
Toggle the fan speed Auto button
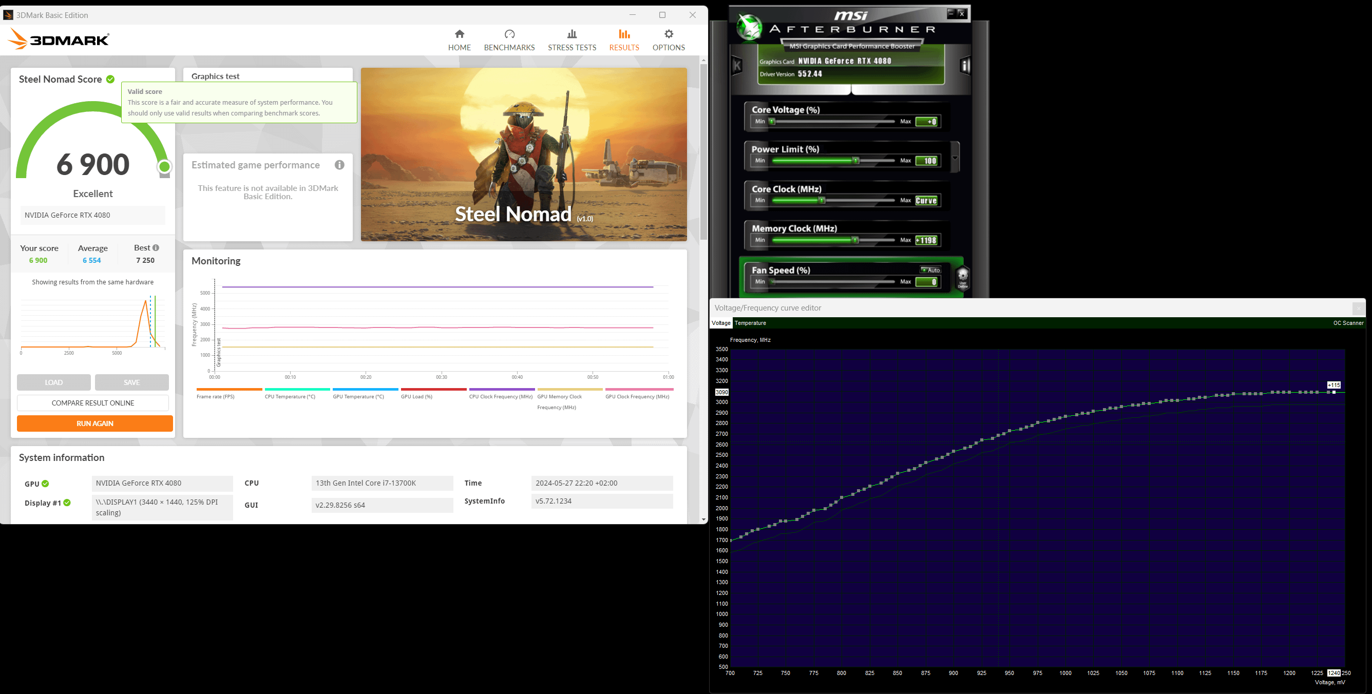[930, 270]
